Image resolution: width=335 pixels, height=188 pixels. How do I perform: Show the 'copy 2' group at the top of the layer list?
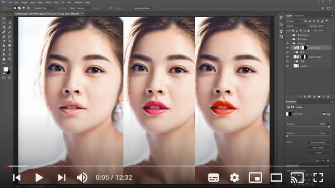point(287,35)
